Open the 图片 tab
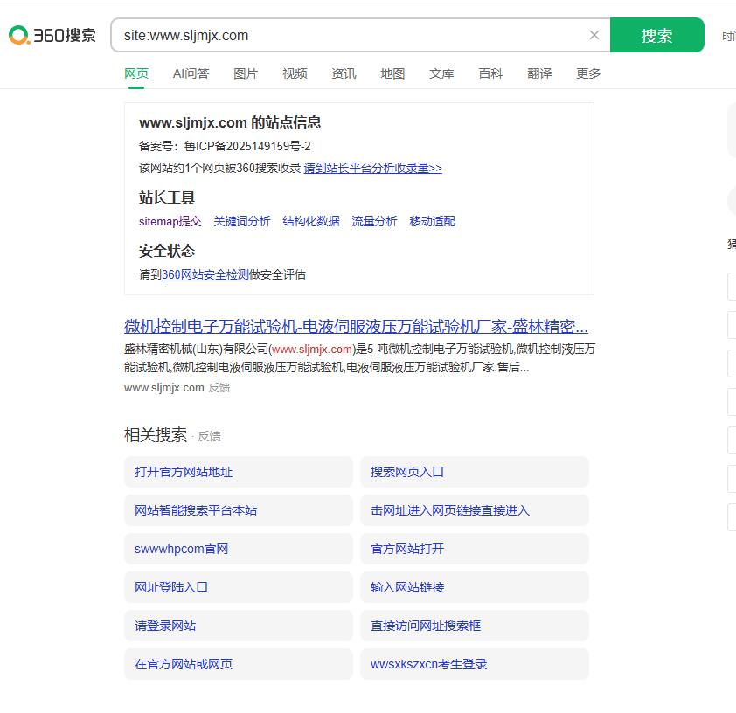 tap(246, 73)
